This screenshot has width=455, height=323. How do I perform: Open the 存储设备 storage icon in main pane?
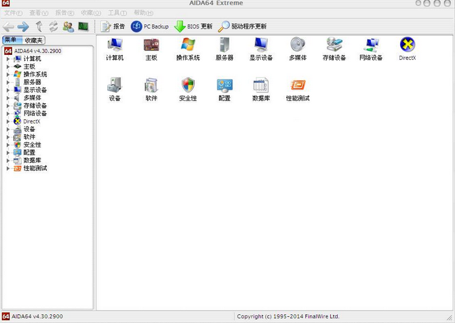click(334, 49)
